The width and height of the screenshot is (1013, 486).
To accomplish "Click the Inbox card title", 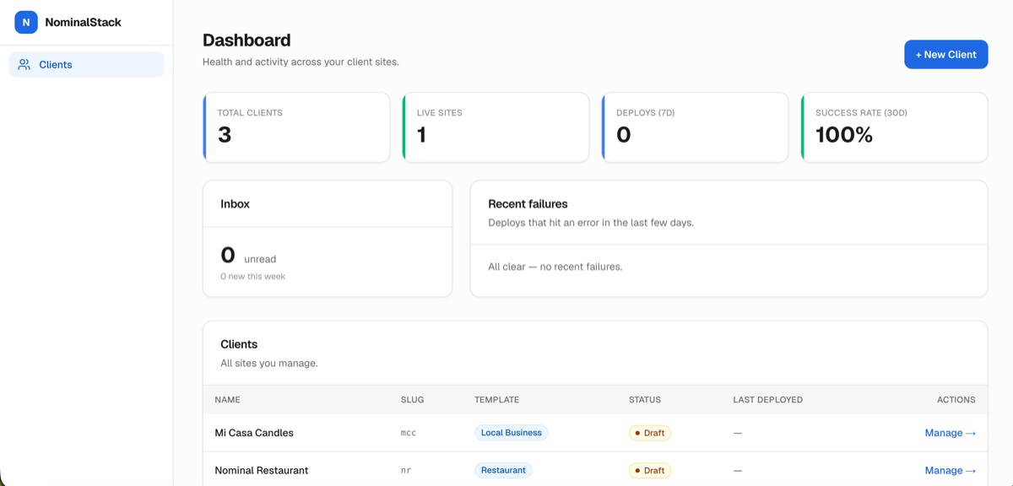I will pos(235,204).
